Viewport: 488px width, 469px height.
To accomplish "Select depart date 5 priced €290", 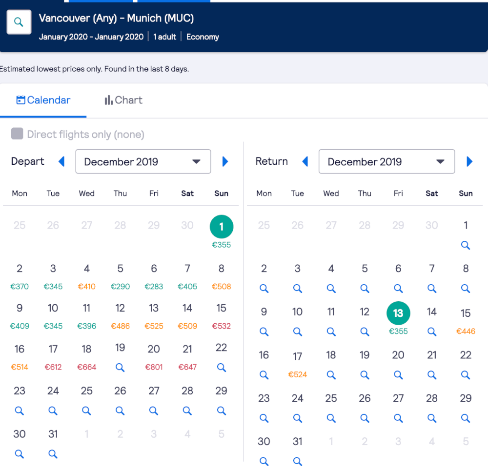I will [120, 269].
